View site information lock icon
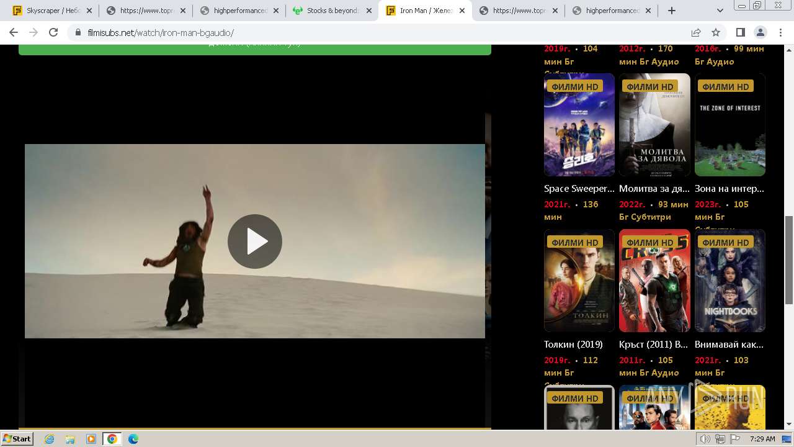The width and height of the screenshot is (794, 447). (78, 32)
